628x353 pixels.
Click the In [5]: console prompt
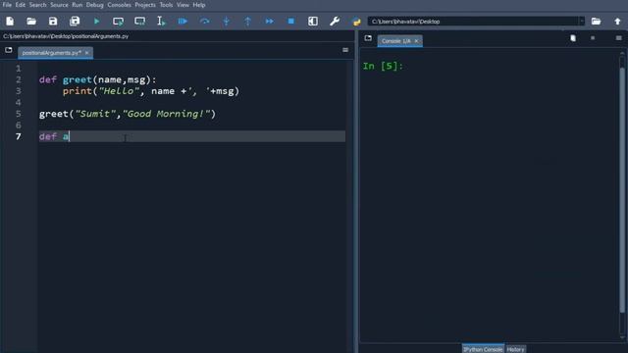(x=383, y=66)
